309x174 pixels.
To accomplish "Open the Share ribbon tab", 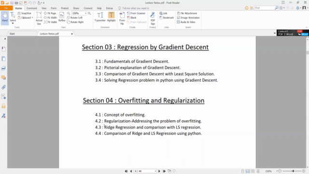I will click(76, 8).
